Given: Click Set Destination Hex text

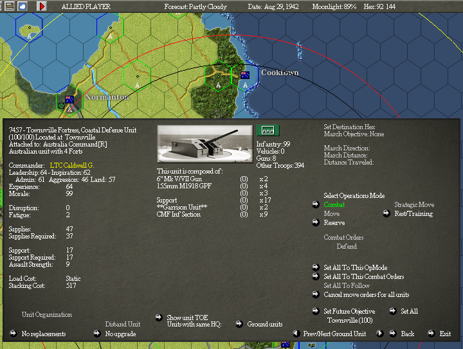Looking at the screenshot, I should pyautogui.click(x=349, y=127).
